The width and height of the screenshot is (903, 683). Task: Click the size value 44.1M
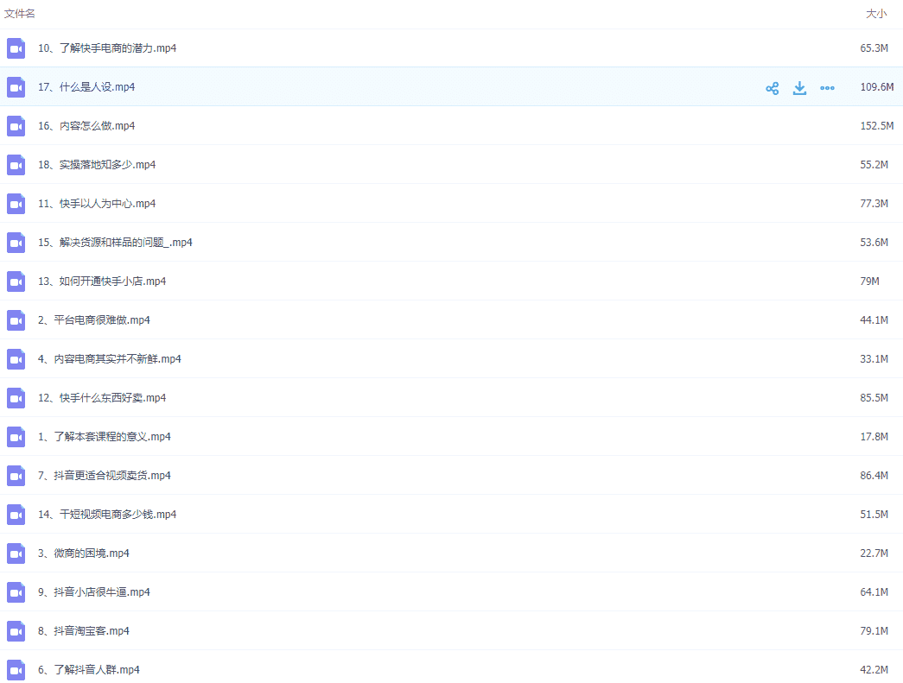pos(874,320)
